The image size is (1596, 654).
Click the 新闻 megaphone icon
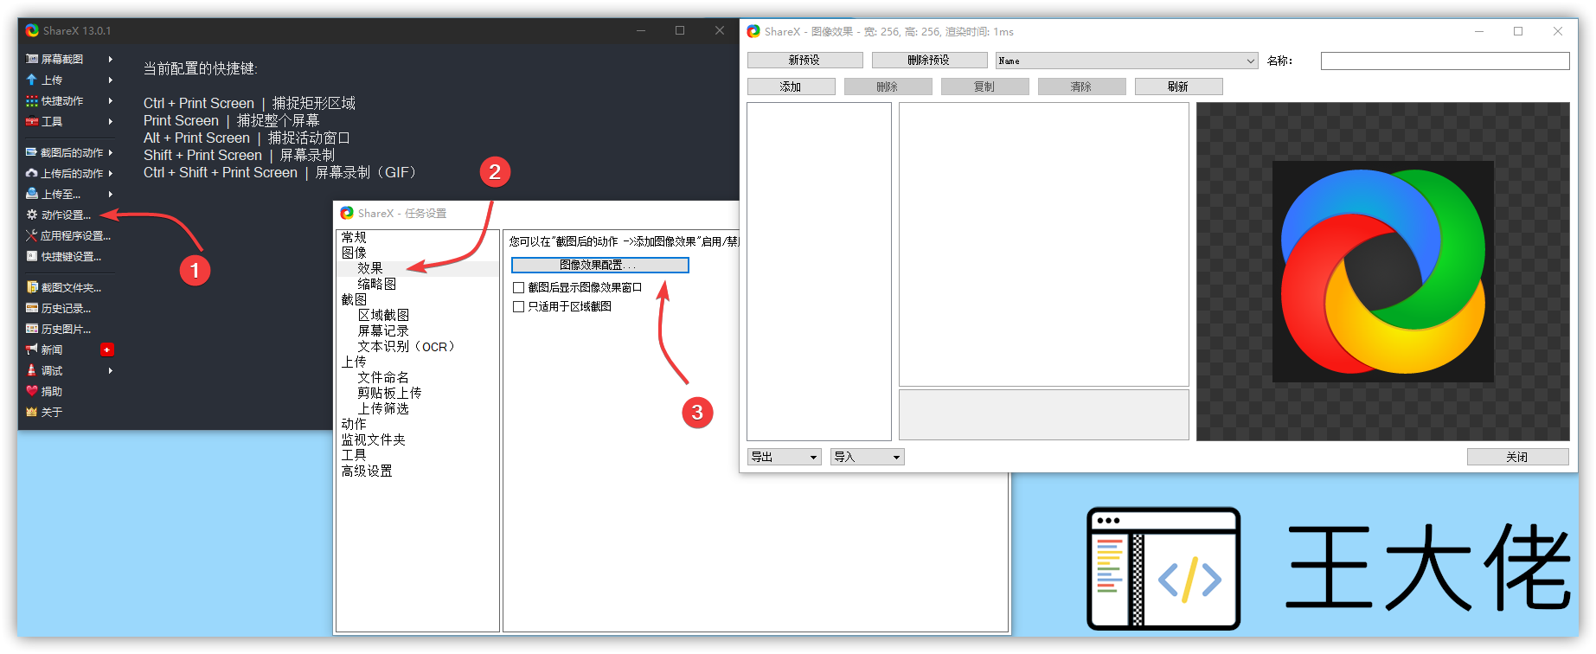(32, 349)
